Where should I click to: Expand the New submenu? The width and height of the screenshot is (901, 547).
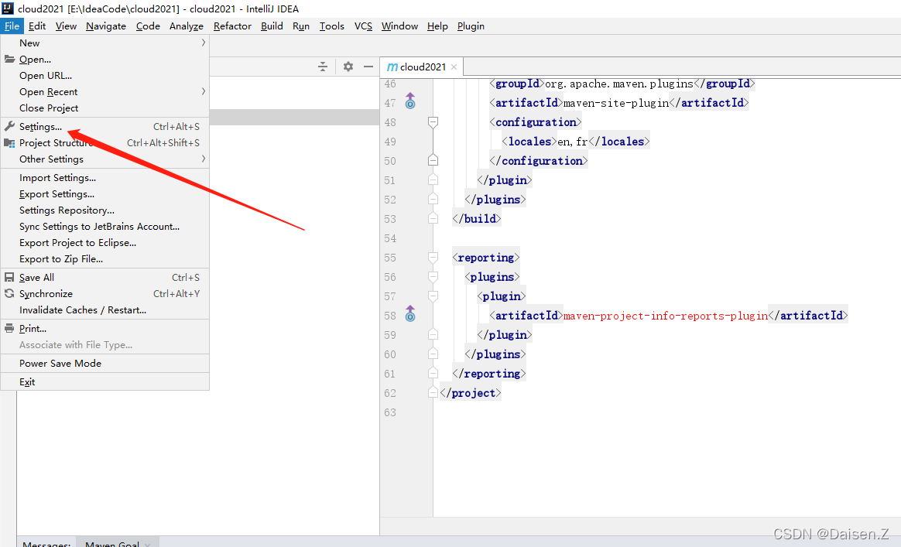point(104,43)
